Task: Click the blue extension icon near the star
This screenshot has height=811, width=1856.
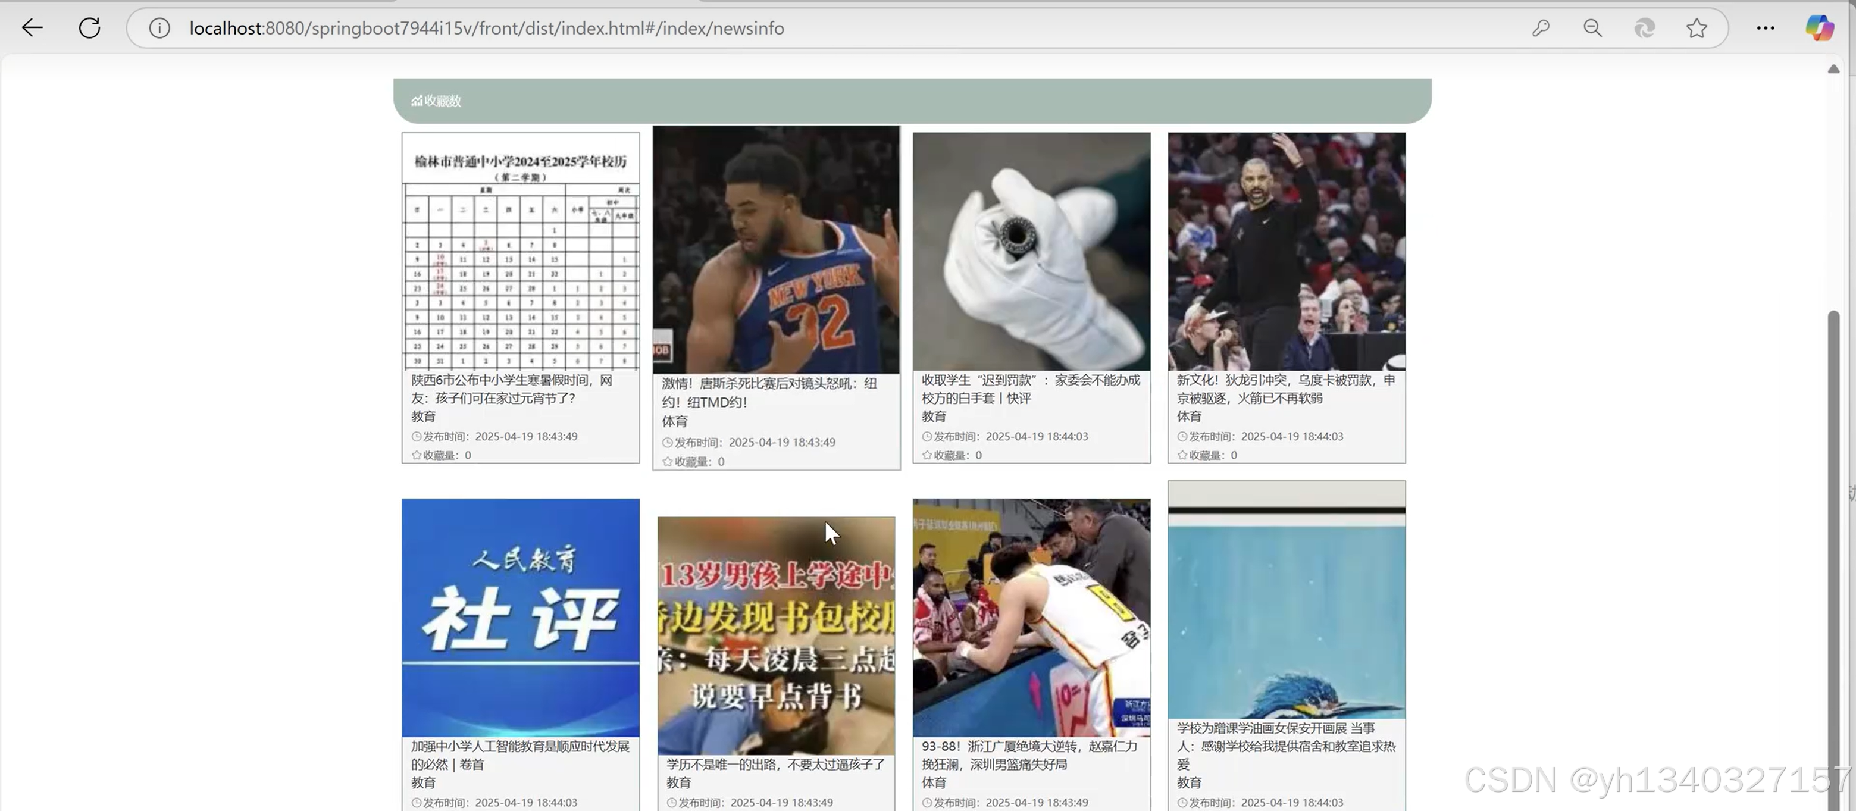Action: point(1645,28)
